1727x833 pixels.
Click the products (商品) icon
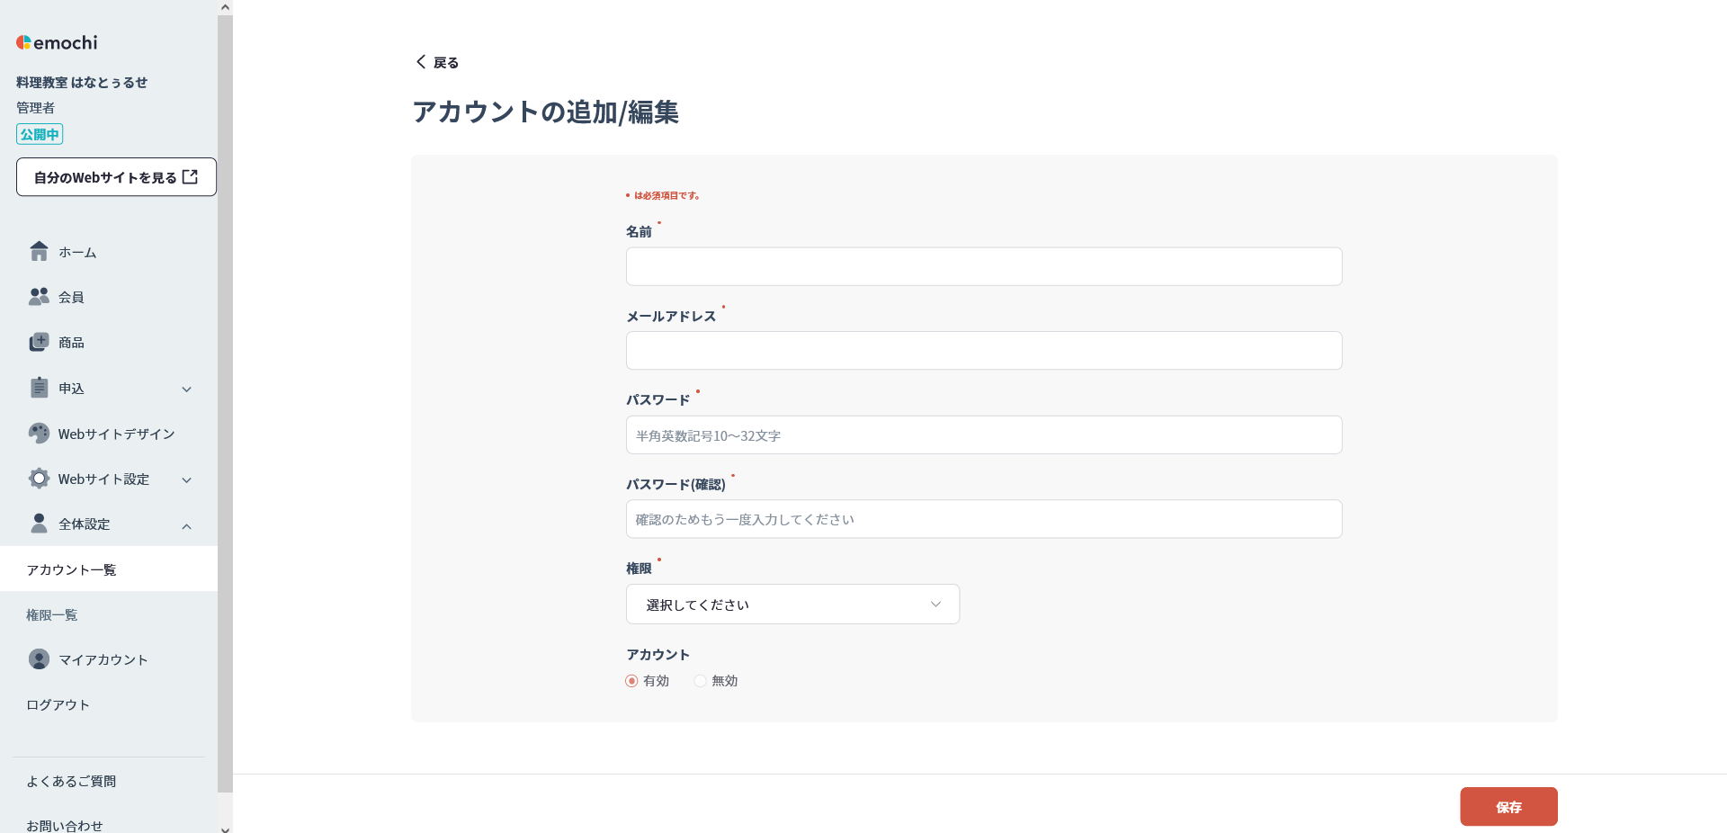[x=39, y=342]
